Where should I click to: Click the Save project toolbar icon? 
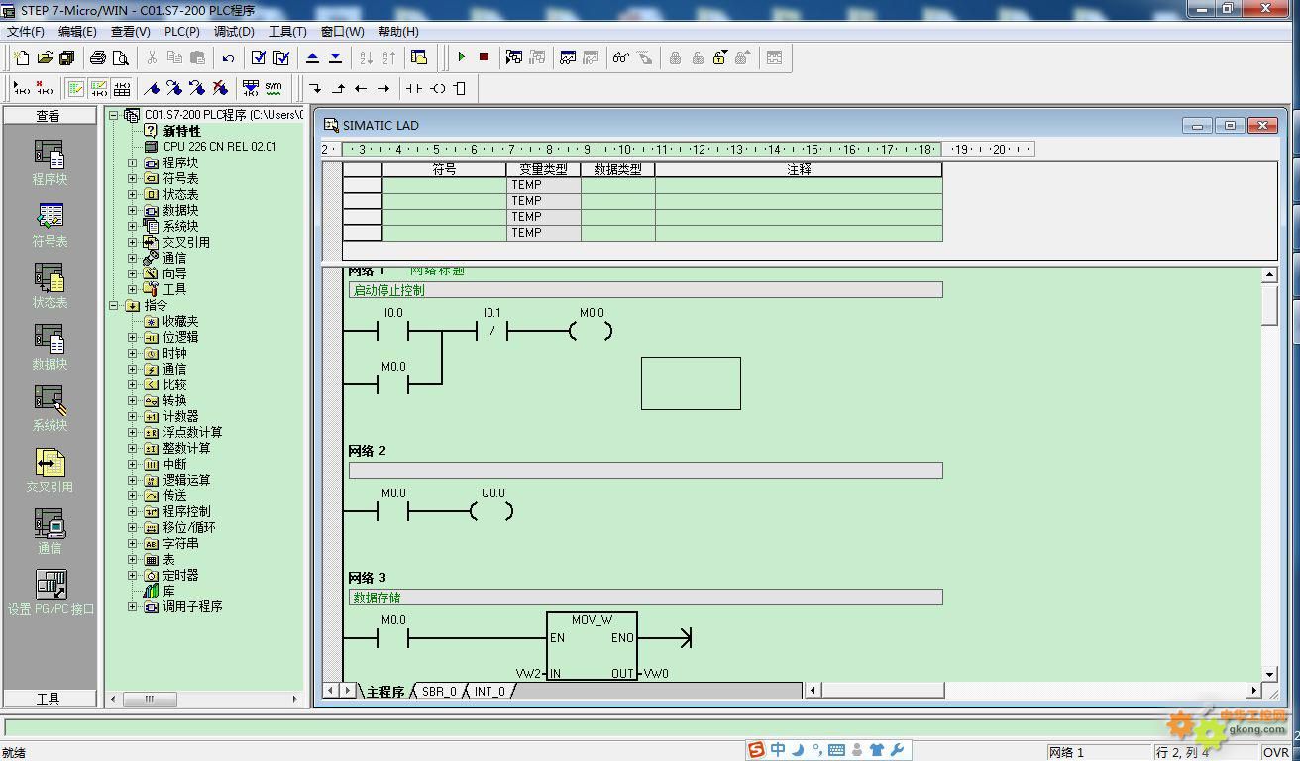click(x=66, y=57)
